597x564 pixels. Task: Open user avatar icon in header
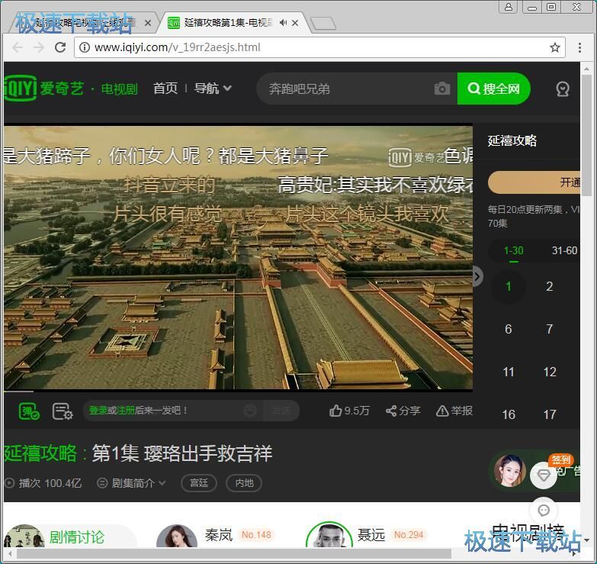click(x=563, y=89)
